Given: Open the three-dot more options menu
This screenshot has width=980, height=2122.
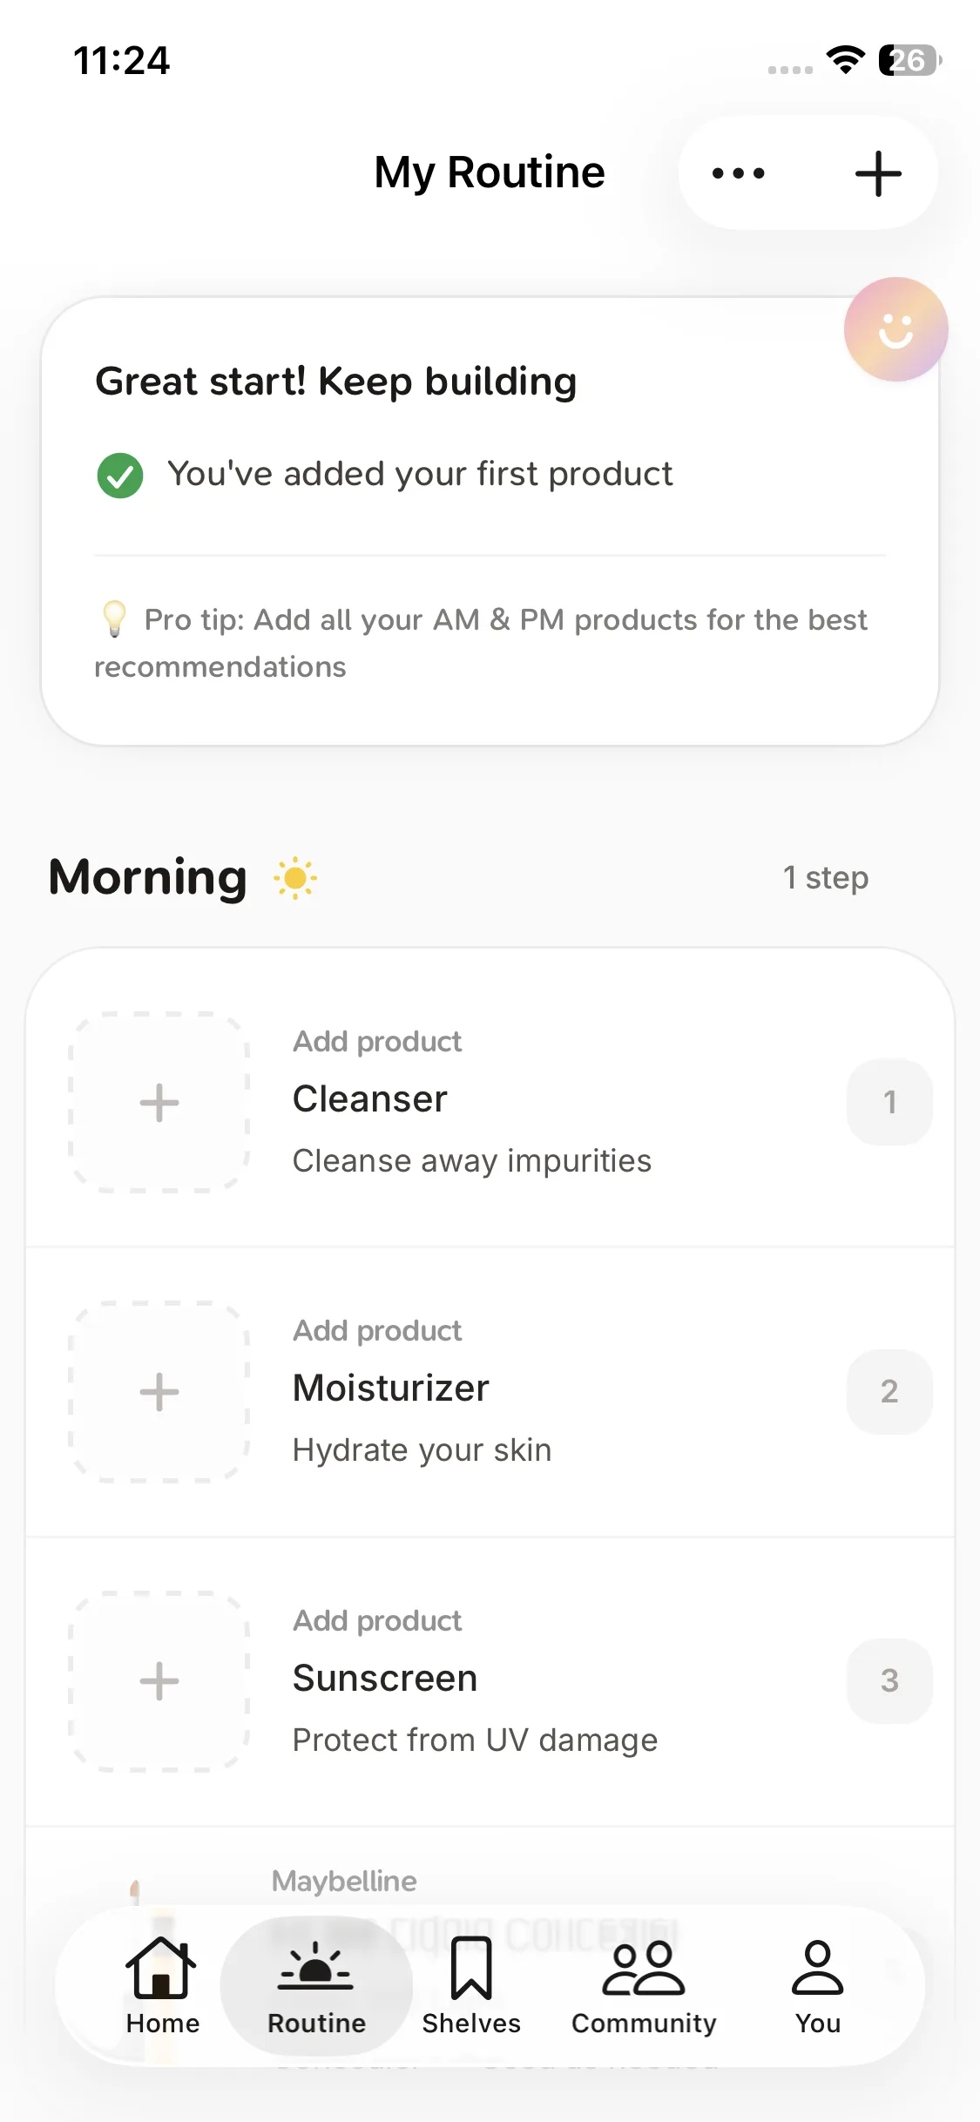Looking at the screenshot, I should [739, 173].
